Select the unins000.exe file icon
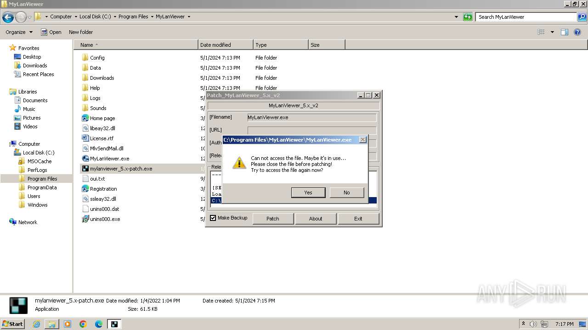Image resolution: width=588 pixels, height=330 pixels. 85,219
